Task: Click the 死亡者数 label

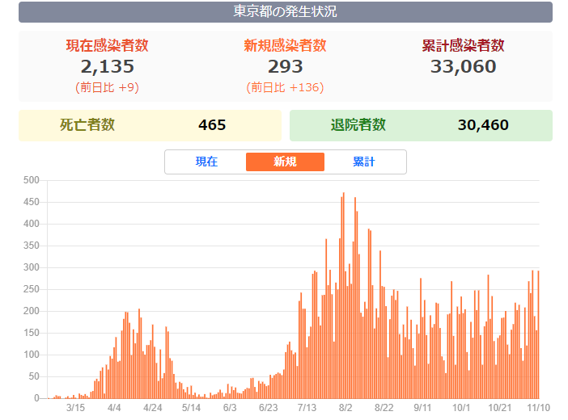Action: (x=87, y=125)
